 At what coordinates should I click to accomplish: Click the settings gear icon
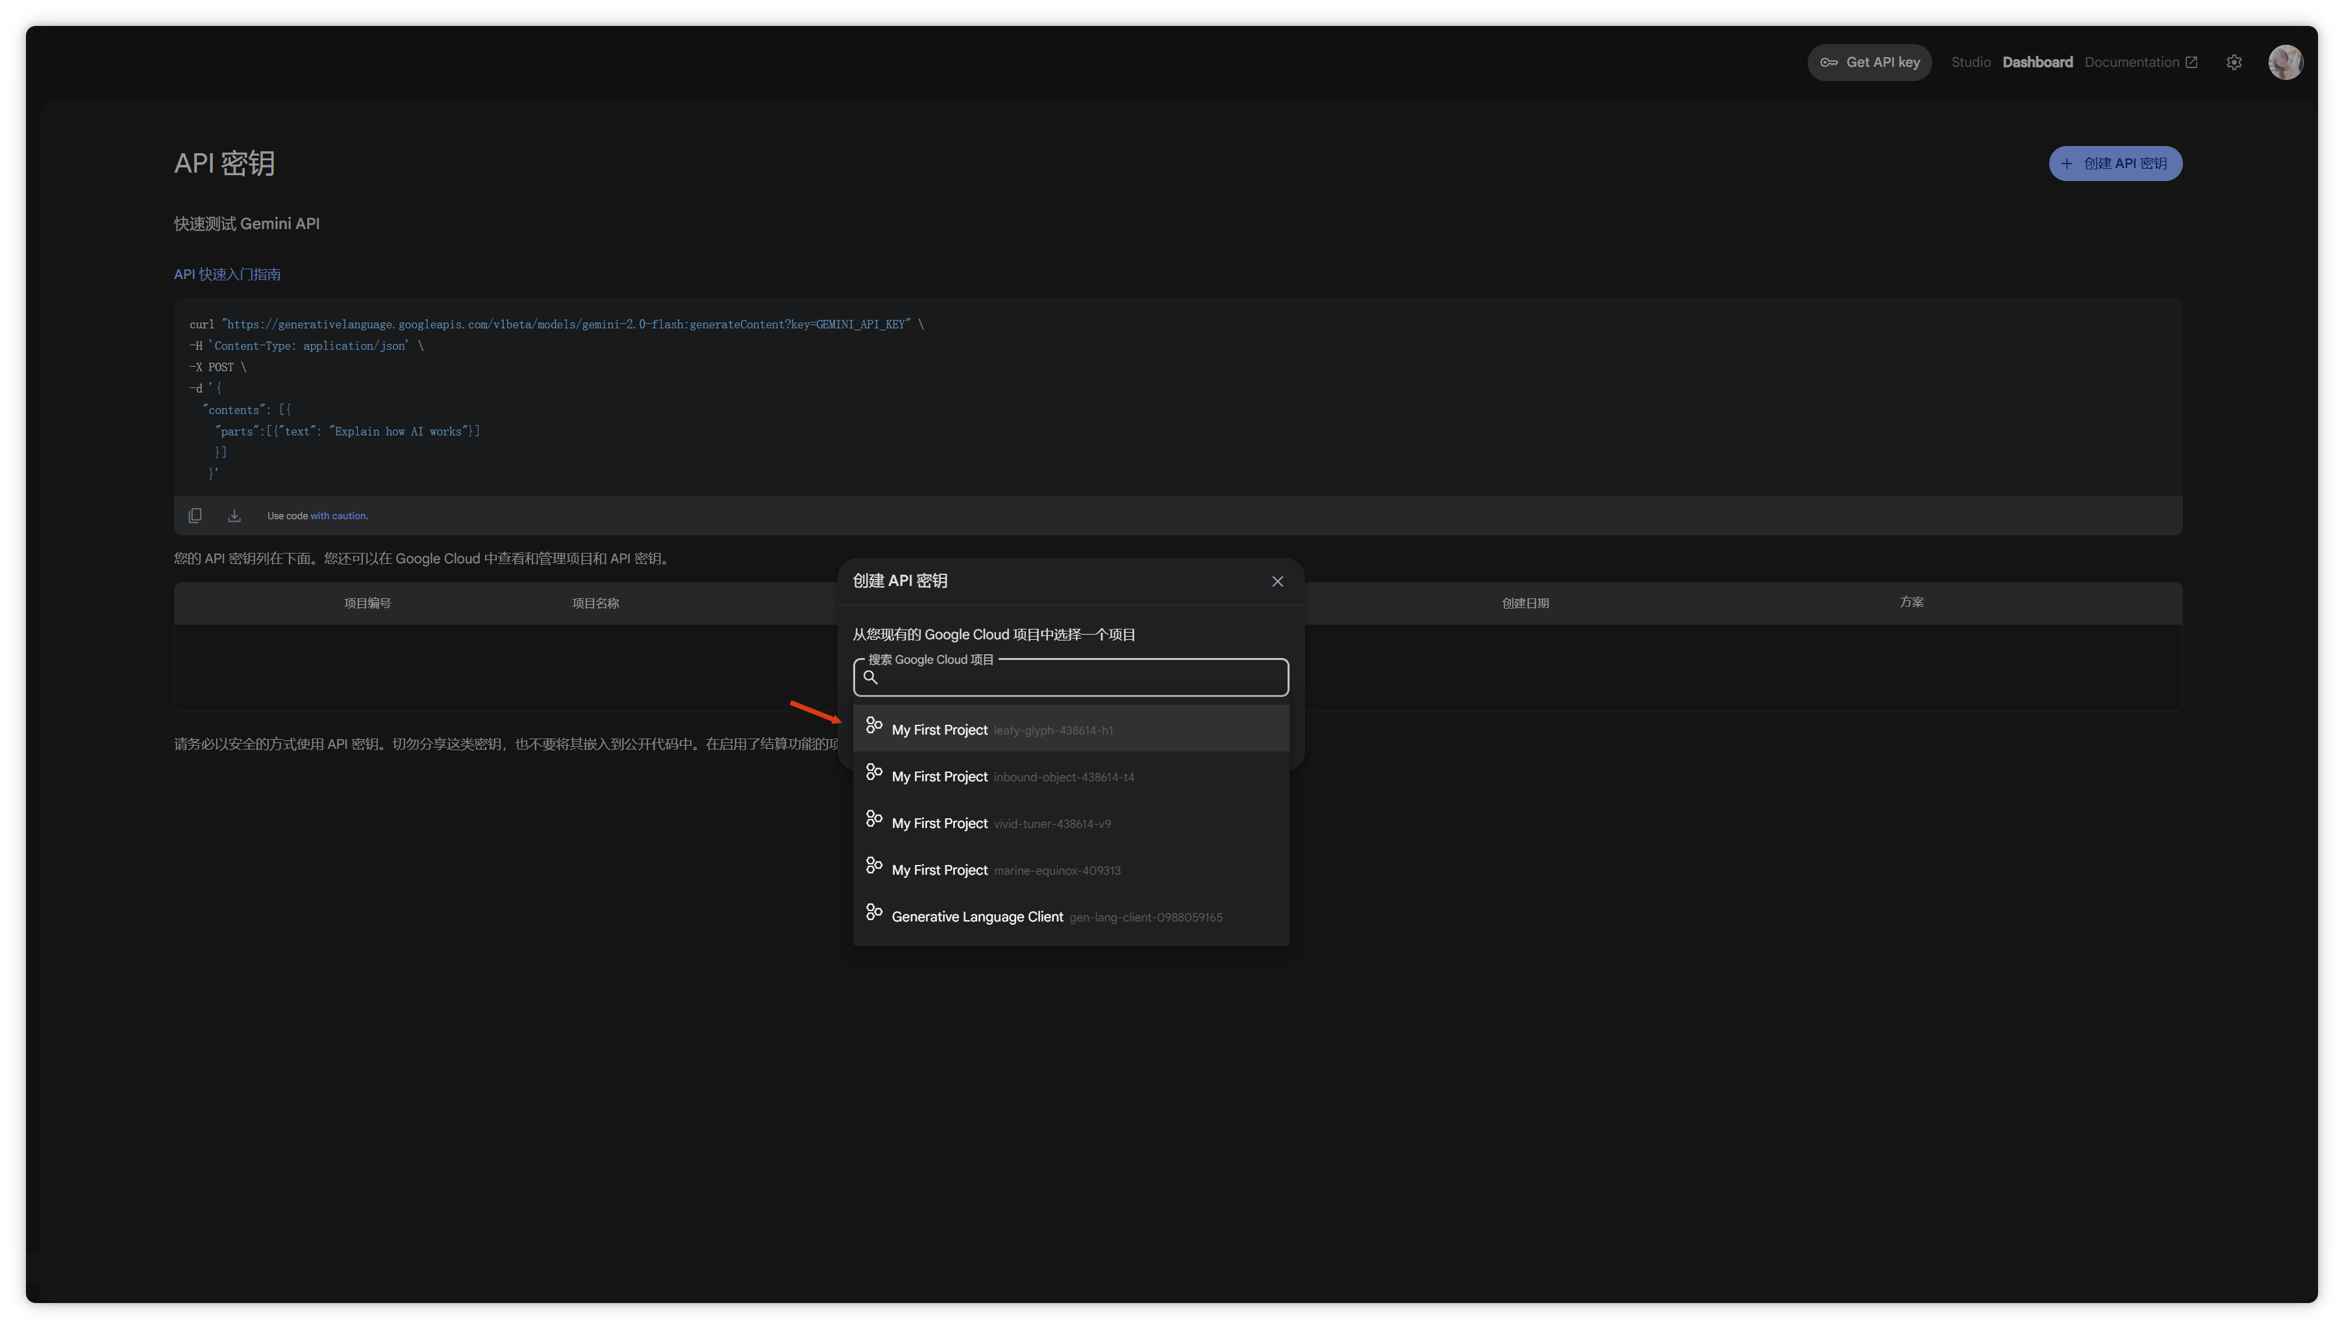tap(2234, 62)
